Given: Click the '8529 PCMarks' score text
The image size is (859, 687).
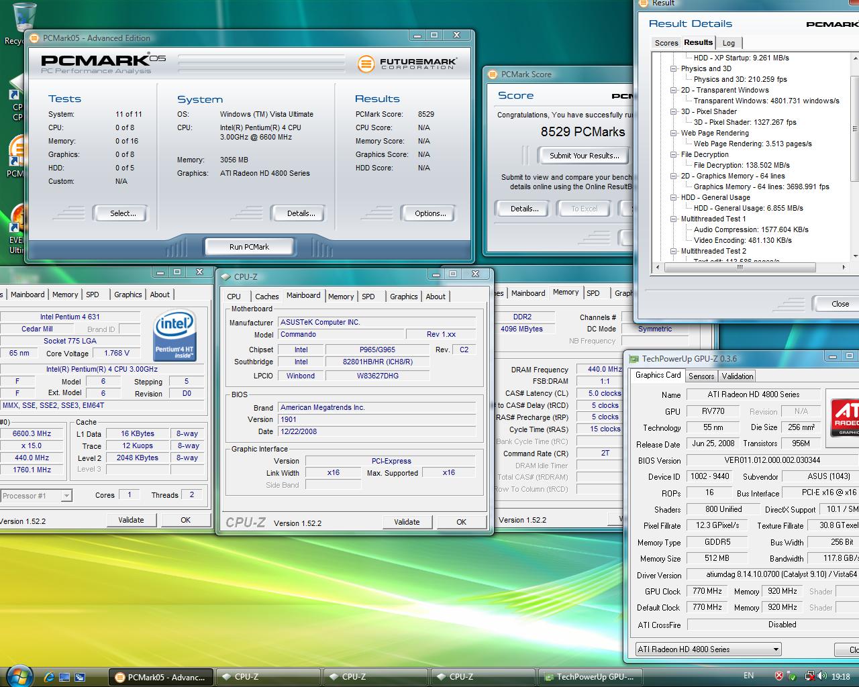Looking at the screenshot, I should 583,132.
